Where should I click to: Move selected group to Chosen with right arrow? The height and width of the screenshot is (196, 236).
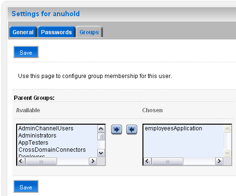tap(116, 129)
